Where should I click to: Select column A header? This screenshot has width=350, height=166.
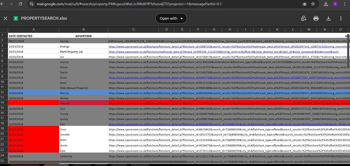coord(34,30)
